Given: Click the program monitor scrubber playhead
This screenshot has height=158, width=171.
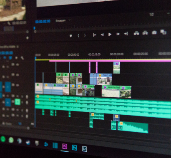Looking at the screenshot, I should (34, 28).
